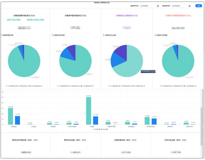Toggle teal series legend below bar chart
The height and width of the screenshot is (160, 205).
pyautogui.click(x=97, y=129)
